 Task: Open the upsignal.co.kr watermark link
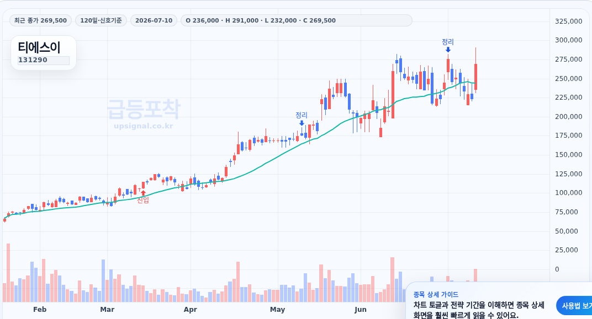[x=144, y=126]
